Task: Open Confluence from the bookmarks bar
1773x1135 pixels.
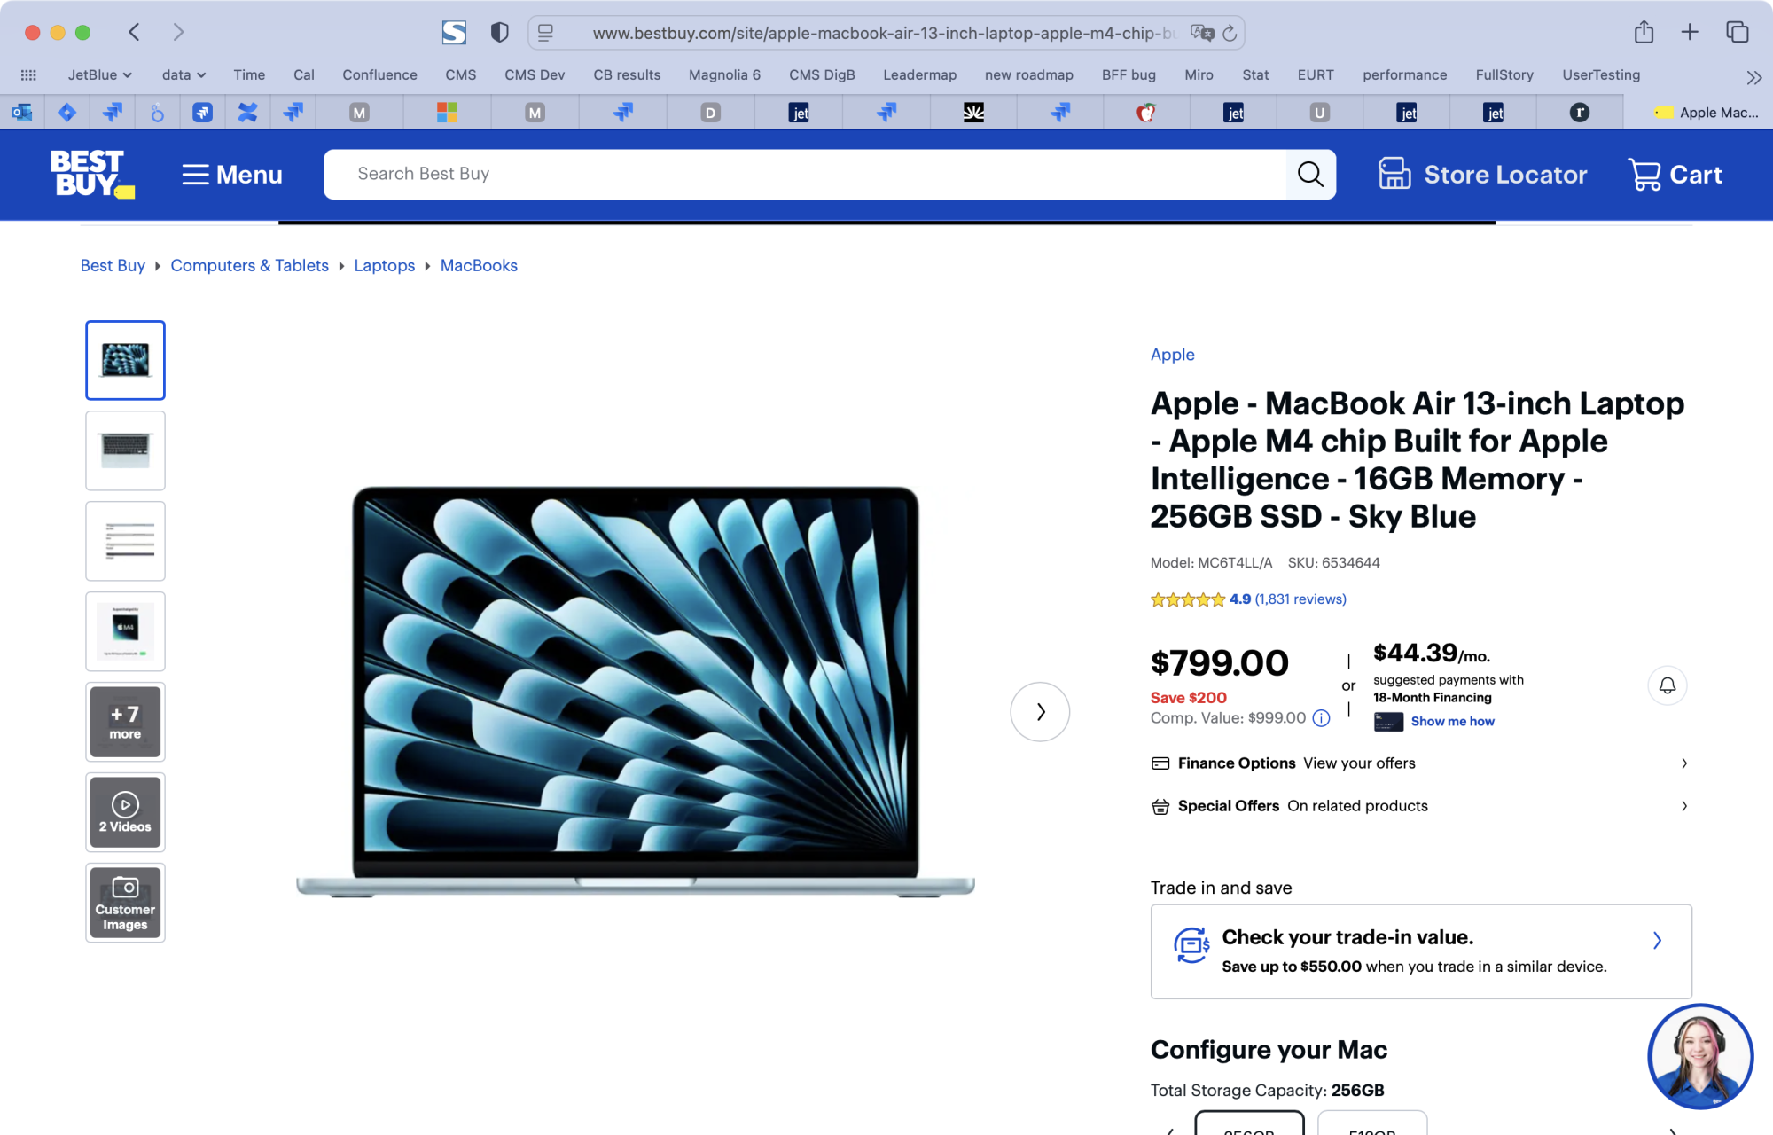Action: (379, 74)
